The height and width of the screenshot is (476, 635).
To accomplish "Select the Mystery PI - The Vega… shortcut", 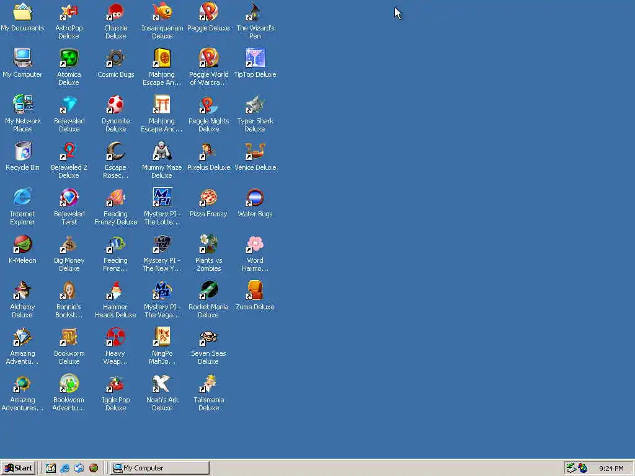I will (x=162, y=300).
